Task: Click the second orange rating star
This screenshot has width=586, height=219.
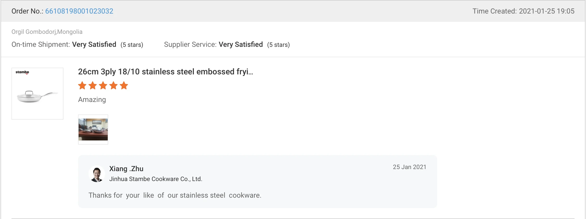Action: [93, 85]
